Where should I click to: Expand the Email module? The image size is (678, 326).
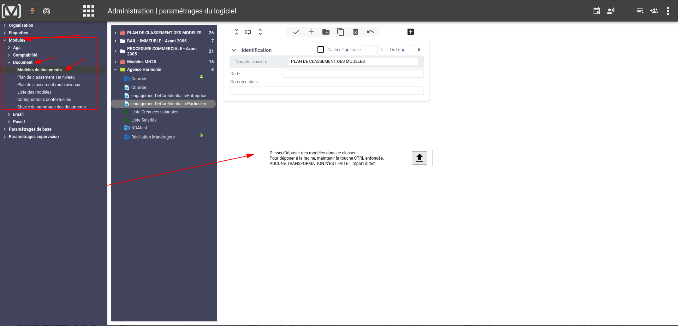(9, 114)
